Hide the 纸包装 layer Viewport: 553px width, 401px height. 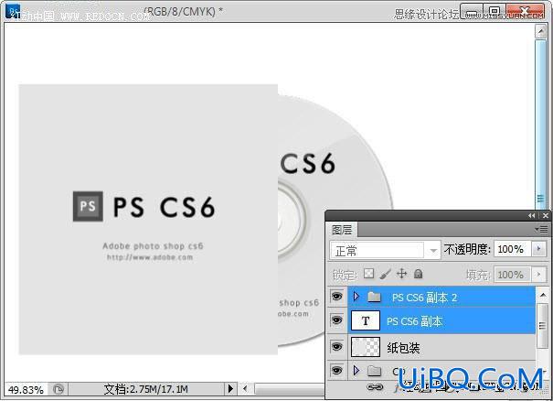336,347
